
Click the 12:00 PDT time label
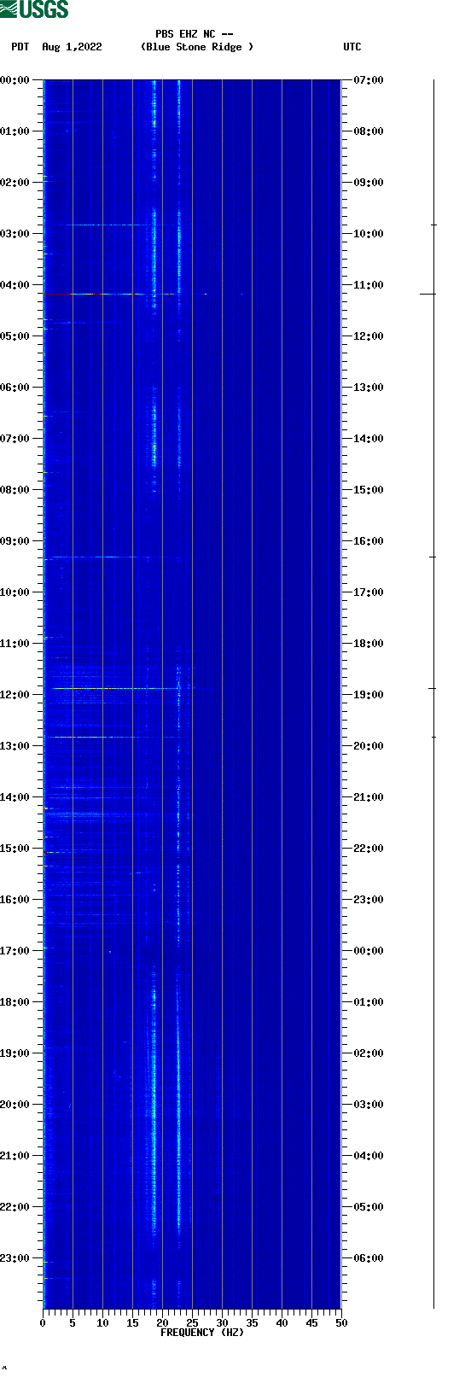(15, 695)
